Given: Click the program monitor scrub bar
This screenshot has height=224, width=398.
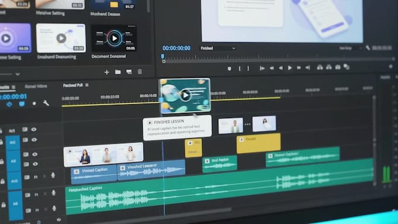Looking at the screenshot, I should [279, 60].
